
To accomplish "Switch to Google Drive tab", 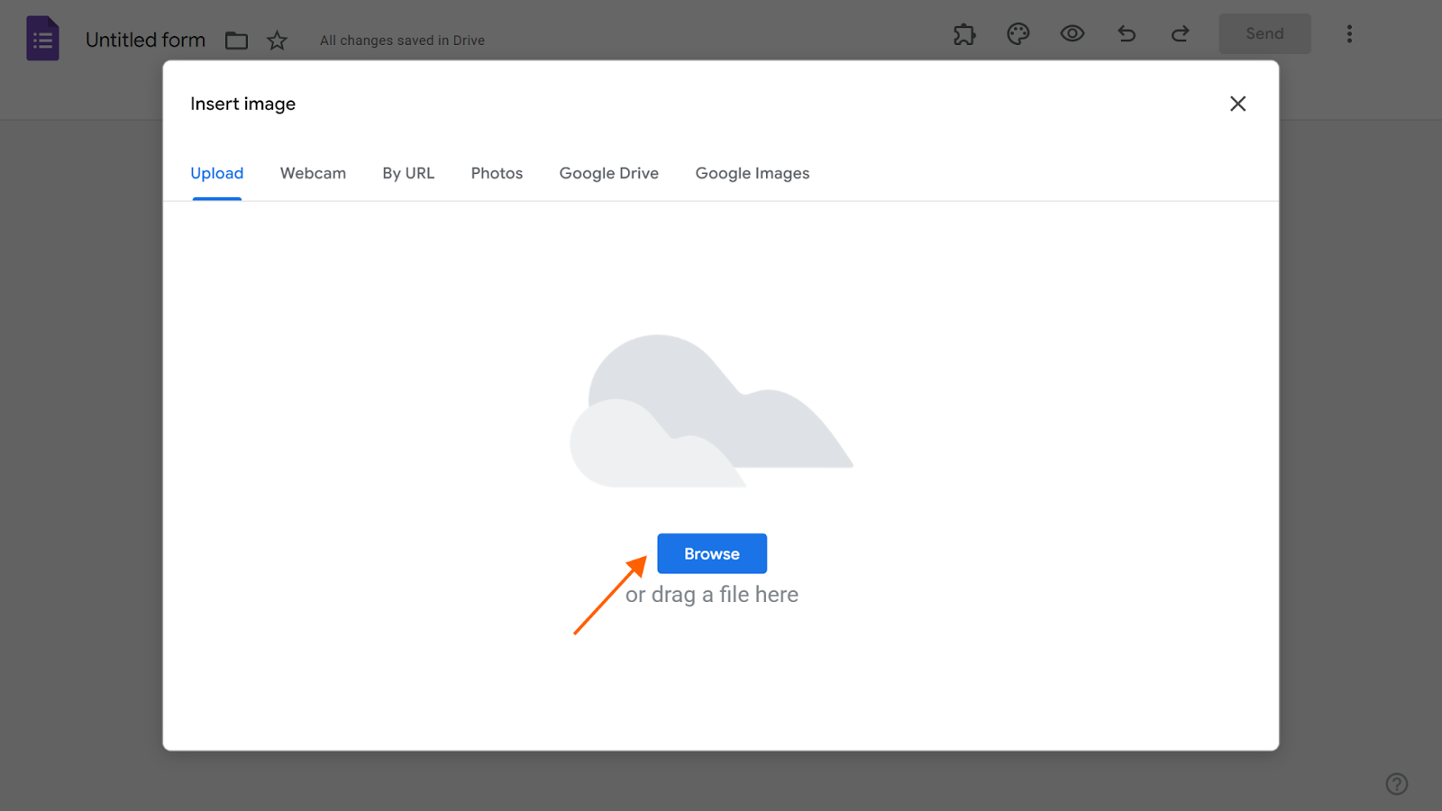I will [x=608, y=173].
